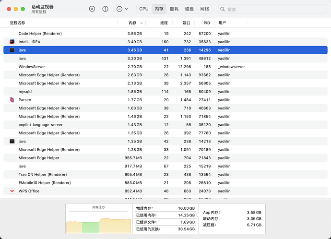Sort by the 进程名称 column header

point(18,23)
